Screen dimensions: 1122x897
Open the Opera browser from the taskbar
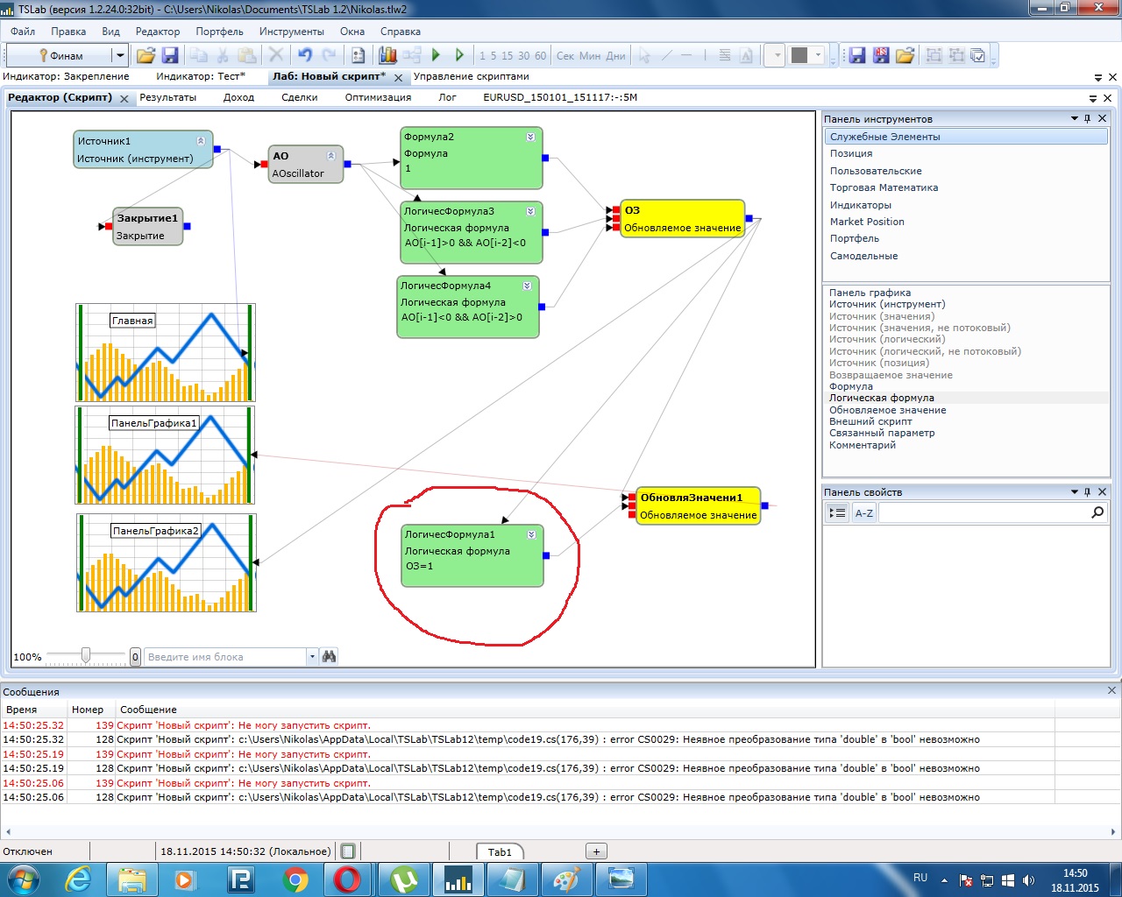click(x=346, y=879)
